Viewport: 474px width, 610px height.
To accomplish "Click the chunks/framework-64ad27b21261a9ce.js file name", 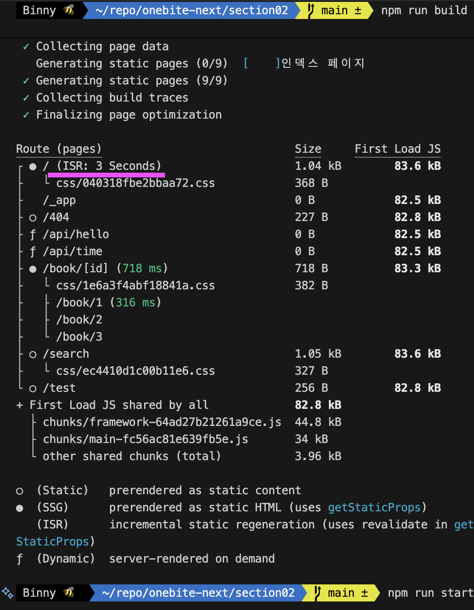I will [x=162, y=422].
